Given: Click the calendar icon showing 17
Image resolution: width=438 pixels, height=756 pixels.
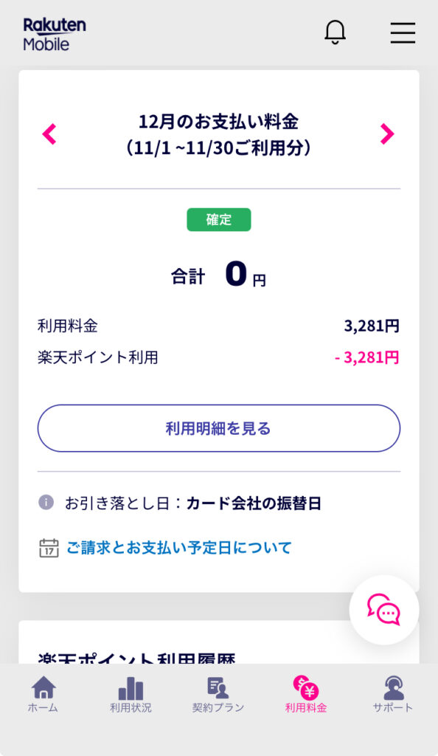Looking at the screenshot, I should coord(49,549).
